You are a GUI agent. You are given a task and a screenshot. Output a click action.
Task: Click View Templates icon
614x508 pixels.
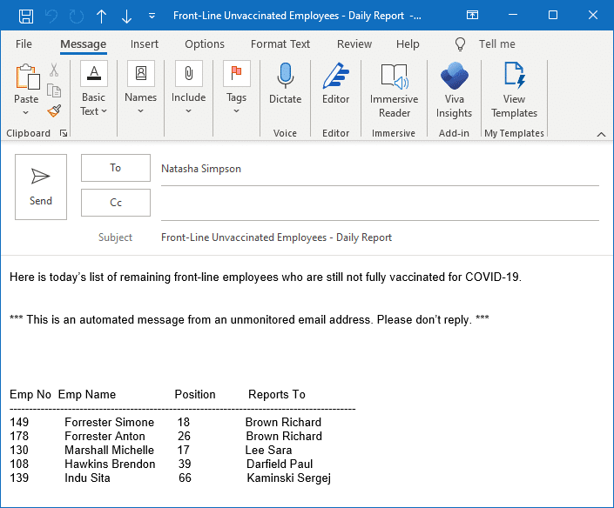tap(514, 91)
